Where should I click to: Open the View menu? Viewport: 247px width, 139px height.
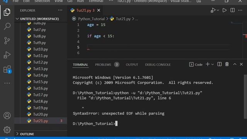coord(59,1)
